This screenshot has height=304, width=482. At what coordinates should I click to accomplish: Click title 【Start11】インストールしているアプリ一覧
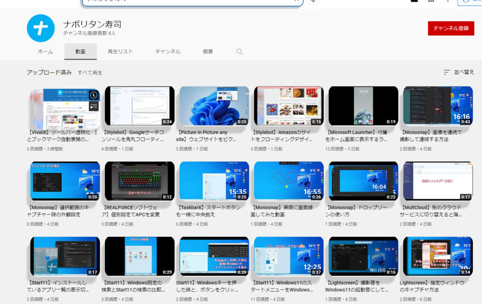[x=58, y=286]
